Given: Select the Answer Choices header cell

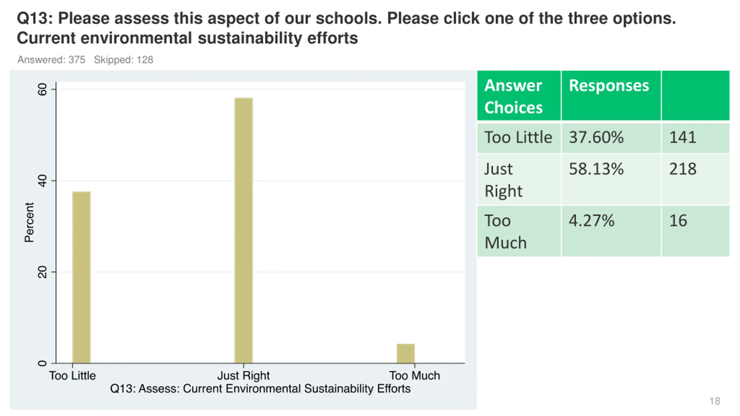Looking at the screenshot, I should [x=519, y=96].
